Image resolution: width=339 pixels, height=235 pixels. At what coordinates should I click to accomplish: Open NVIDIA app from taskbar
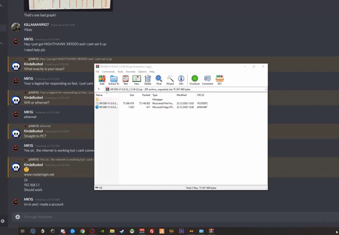[102, 231]
